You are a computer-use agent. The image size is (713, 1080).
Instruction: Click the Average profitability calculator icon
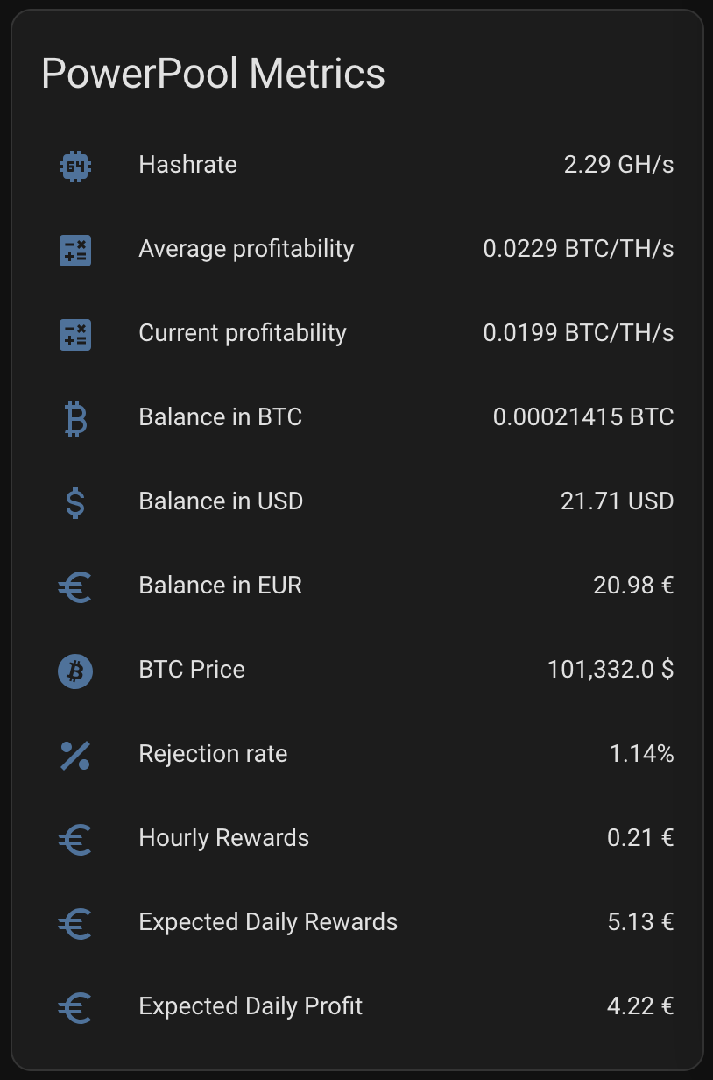click(75, 250)
